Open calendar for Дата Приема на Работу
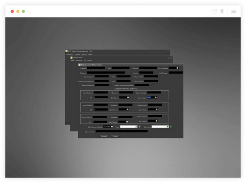Image resolution: width=246 pixels, height=183 pixels. [x=112, y=127]
